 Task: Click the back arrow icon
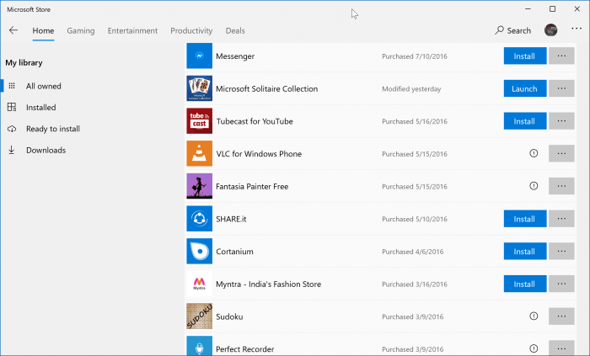point(13,30)
